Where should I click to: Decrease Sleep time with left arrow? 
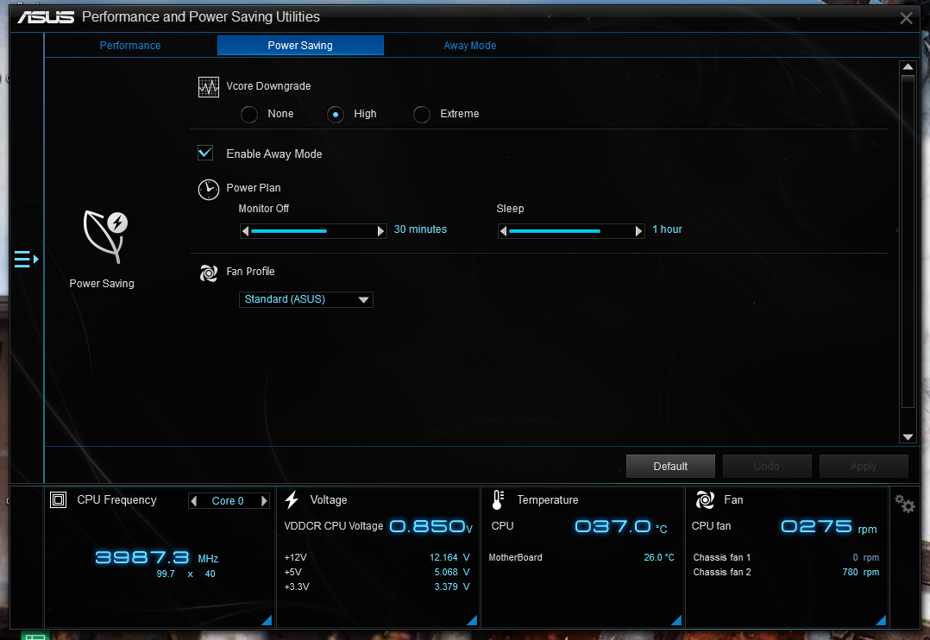click(x=503, y=231)
